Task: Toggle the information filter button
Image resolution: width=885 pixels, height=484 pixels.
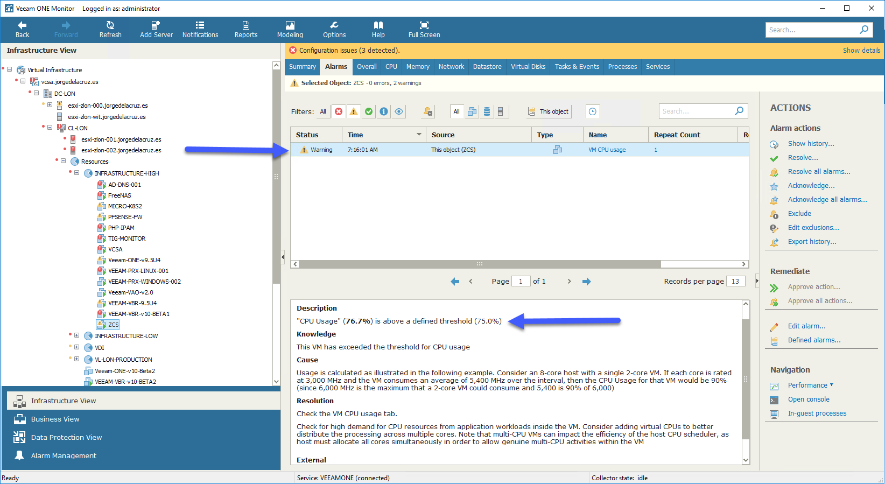Action: coord(384,111)
